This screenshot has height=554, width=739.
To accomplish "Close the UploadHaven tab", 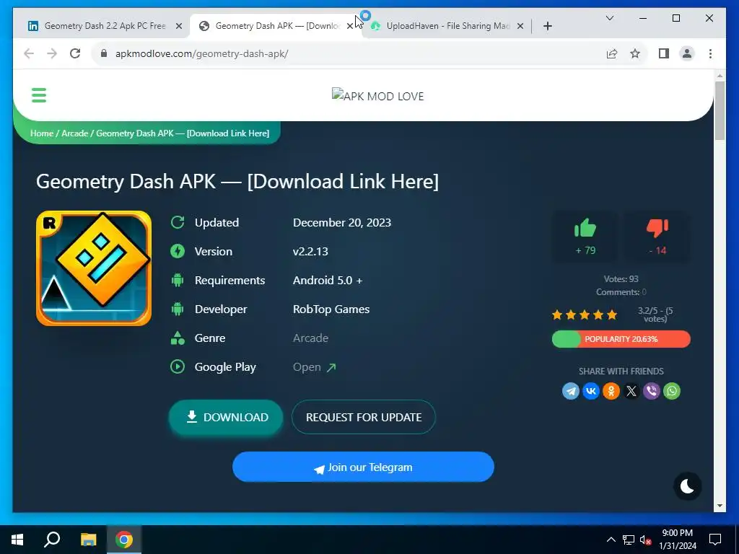I will tap(520, 26).
